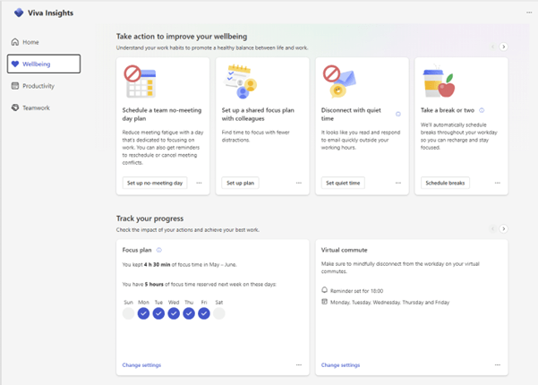Image resolution: width=538 pixels, height=385 pixels.
Task: Open the Teamwork section
Action: pyautogui.click(x=44, y=107)
